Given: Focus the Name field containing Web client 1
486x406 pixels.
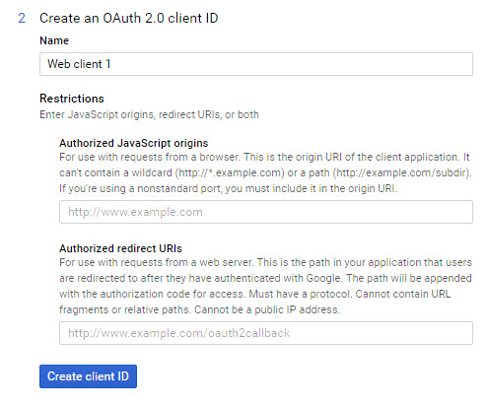Looking at the screenshot, I should point(256,64).
